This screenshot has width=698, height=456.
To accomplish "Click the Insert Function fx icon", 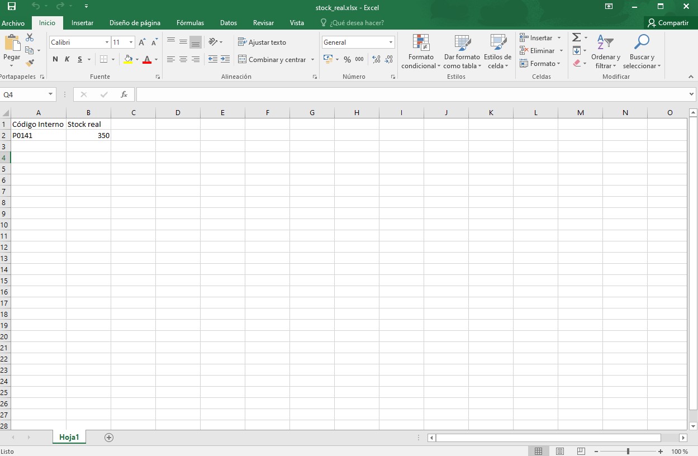I will 124,94.
